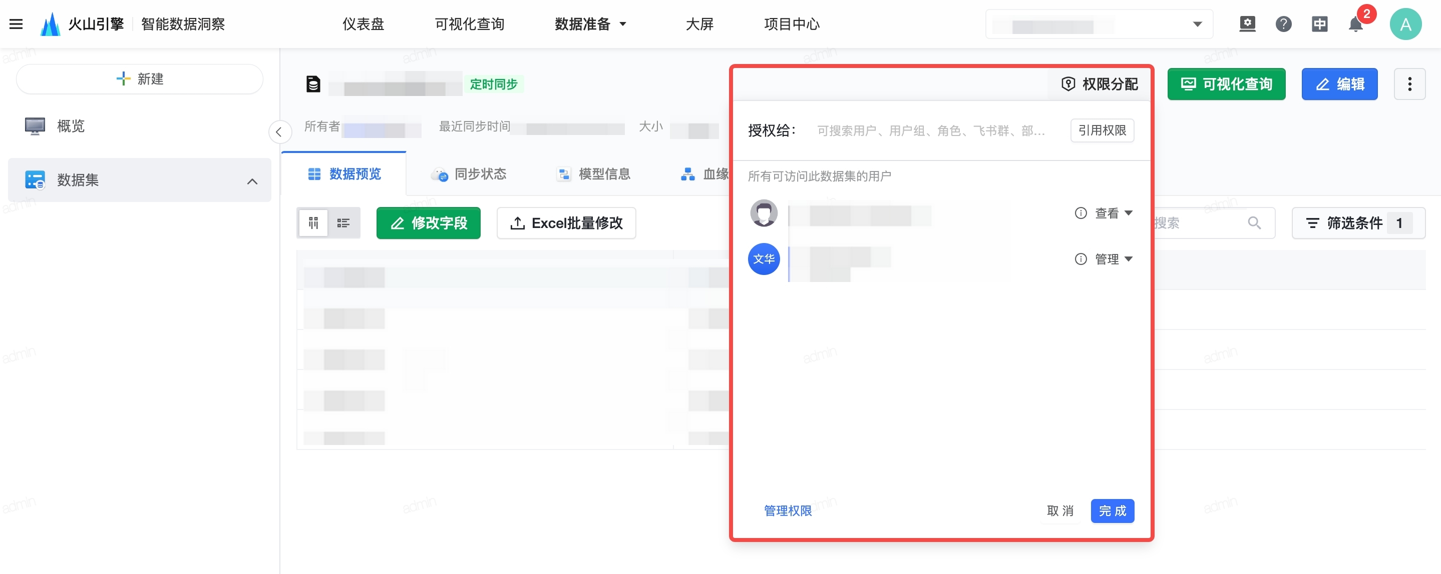Open the hamburger menu icon

pyautogui.click(x=16, y=24)
